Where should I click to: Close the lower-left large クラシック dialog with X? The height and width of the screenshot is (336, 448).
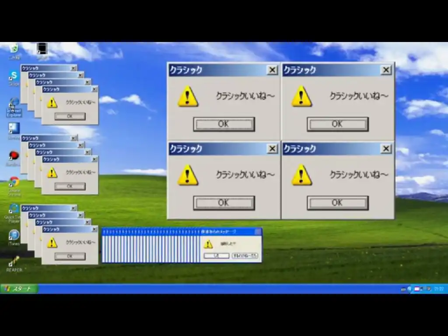[x=272, y=149]
